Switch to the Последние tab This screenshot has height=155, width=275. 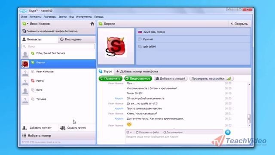pos(76,39)
